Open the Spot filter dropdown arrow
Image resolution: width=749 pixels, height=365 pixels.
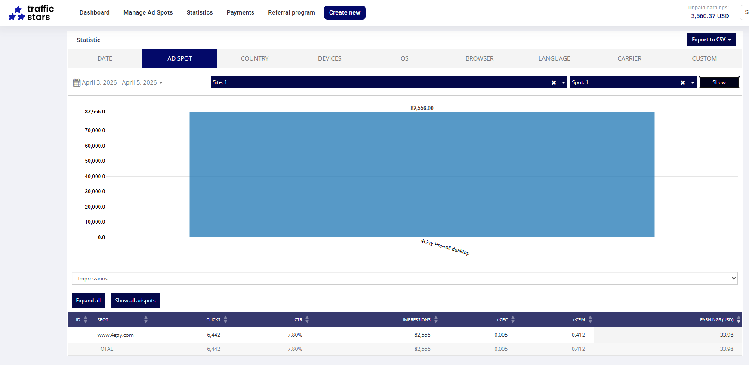pos(693,82)
